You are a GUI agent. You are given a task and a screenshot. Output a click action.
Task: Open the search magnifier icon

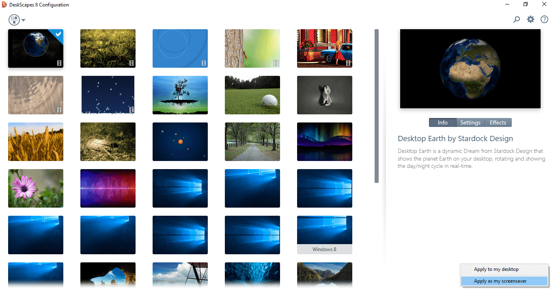[517, 19]
